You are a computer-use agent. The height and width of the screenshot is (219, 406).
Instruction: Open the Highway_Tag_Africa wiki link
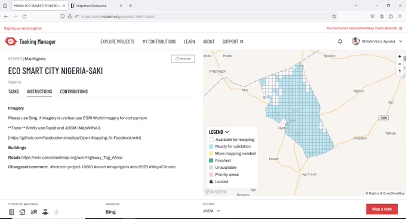72,158
